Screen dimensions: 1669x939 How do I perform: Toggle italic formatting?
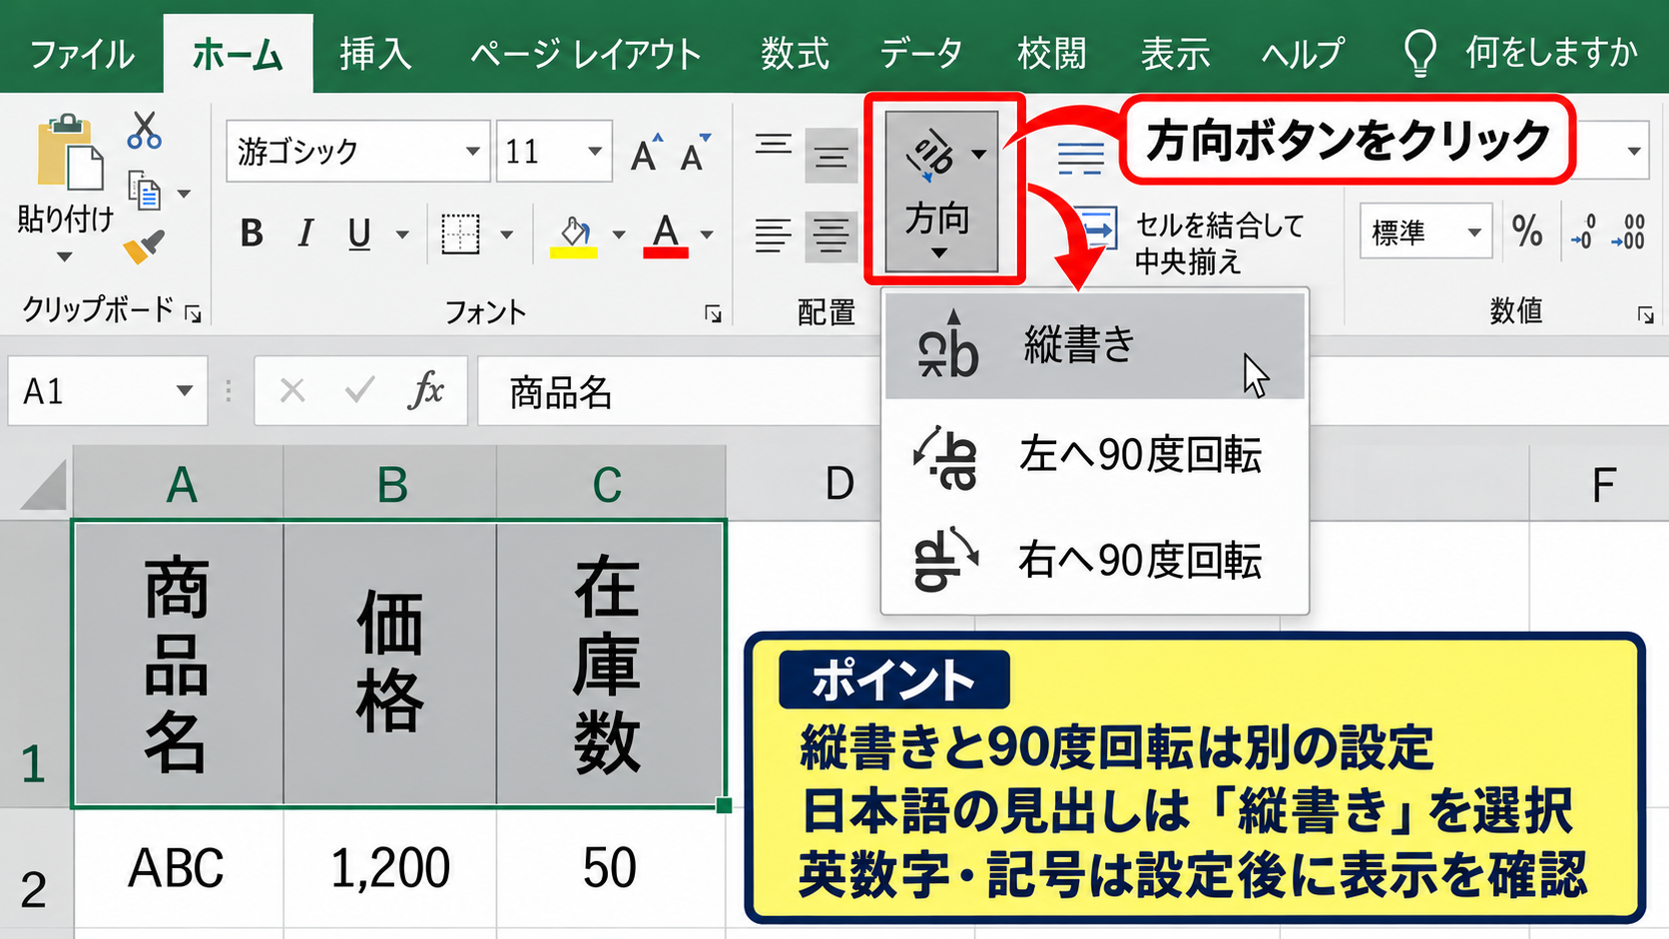pyautogui.click(x=305, y=234)
